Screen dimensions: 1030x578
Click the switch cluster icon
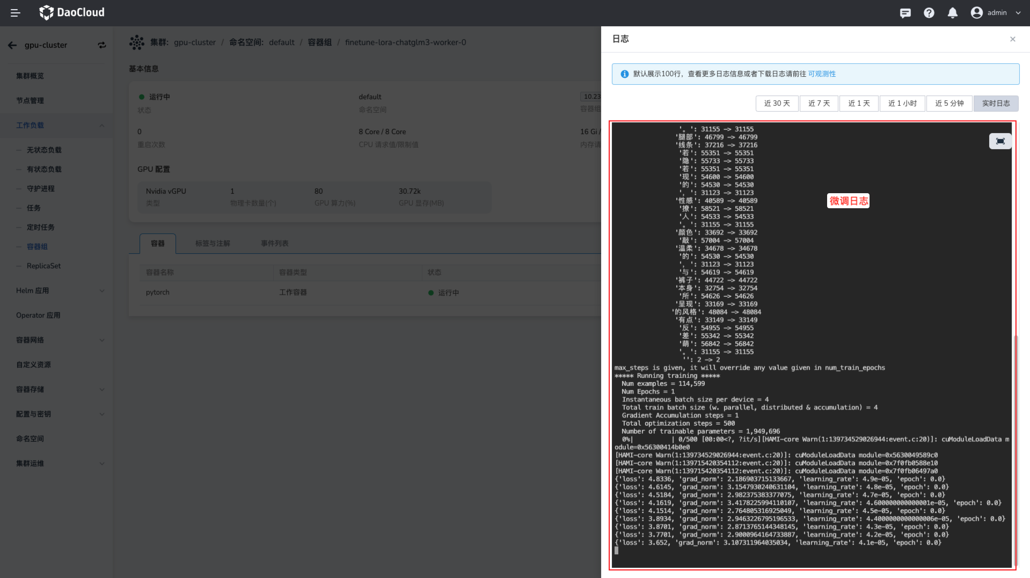[102, 46]
